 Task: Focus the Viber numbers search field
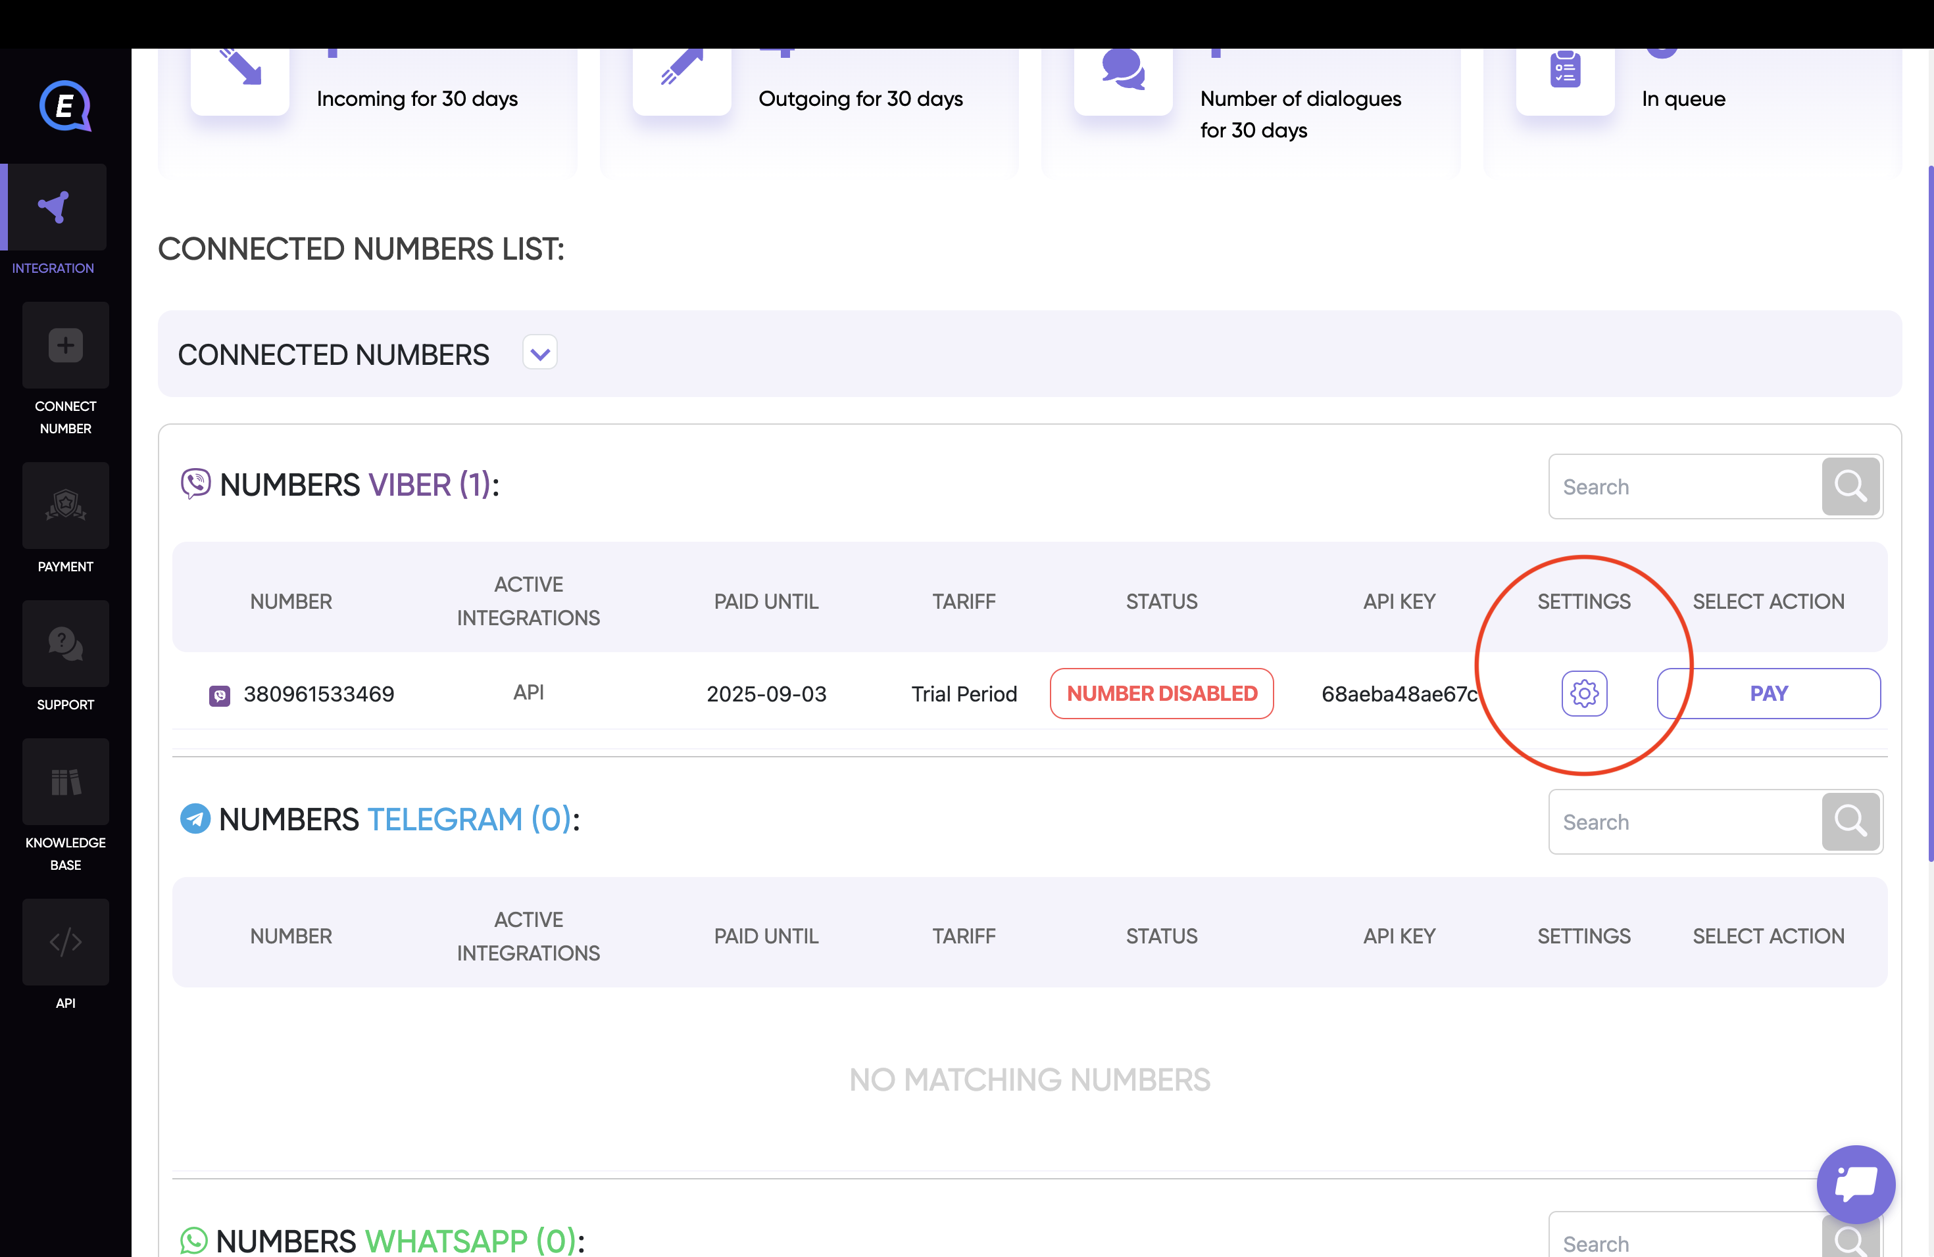[x=1682, y=486]
